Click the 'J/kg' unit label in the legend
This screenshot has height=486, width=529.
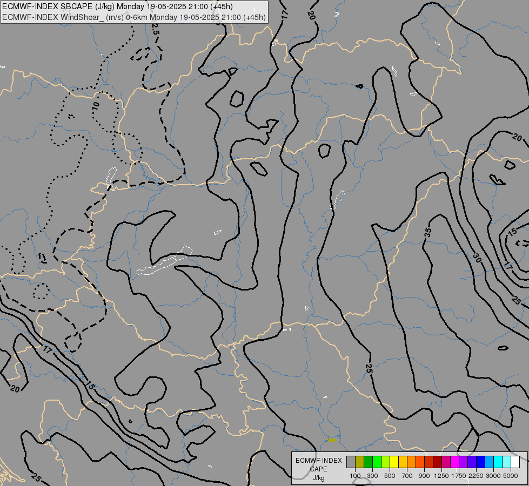point(318,478)
